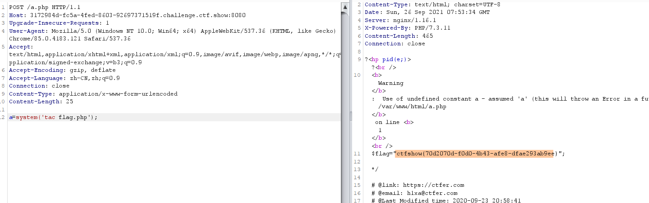Click the 'Content-Length: 465' response header
The width and height of the screenshot is (649, 203).
click(399, 36)
